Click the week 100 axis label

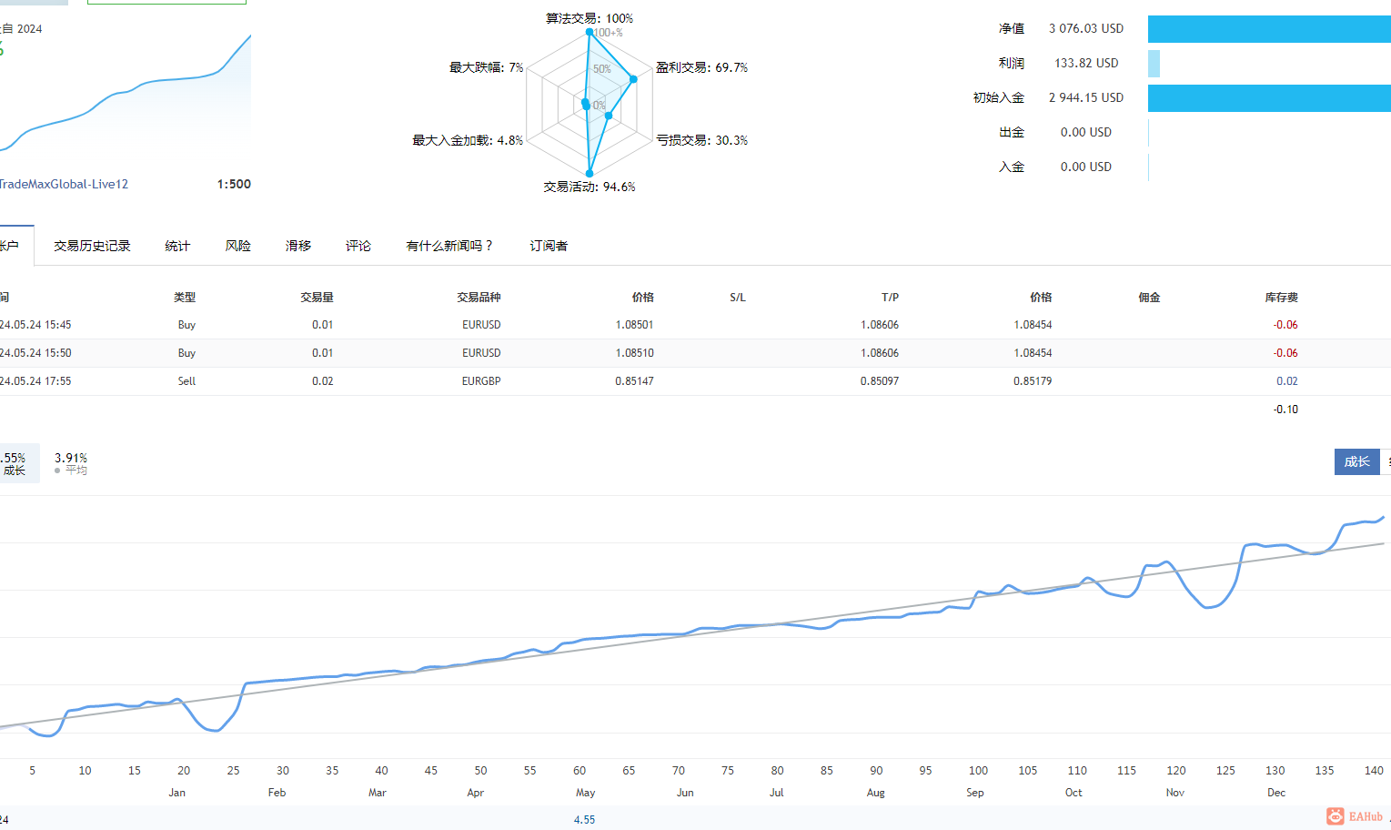pyautogui.click(x=978, y=771)
